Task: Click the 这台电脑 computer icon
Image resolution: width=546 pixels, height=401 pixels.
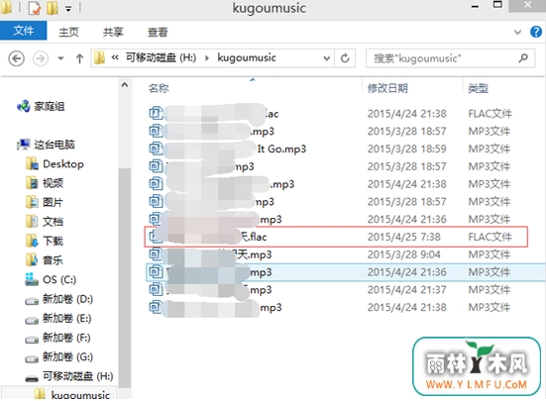Action: [x=24, y=145]
